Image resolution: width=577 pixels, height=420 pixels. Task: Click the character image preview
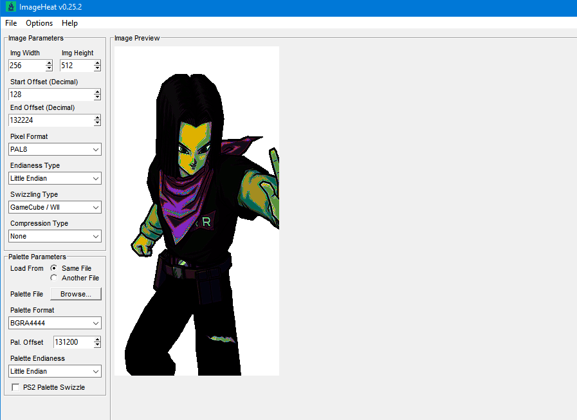tap(196, 211)
